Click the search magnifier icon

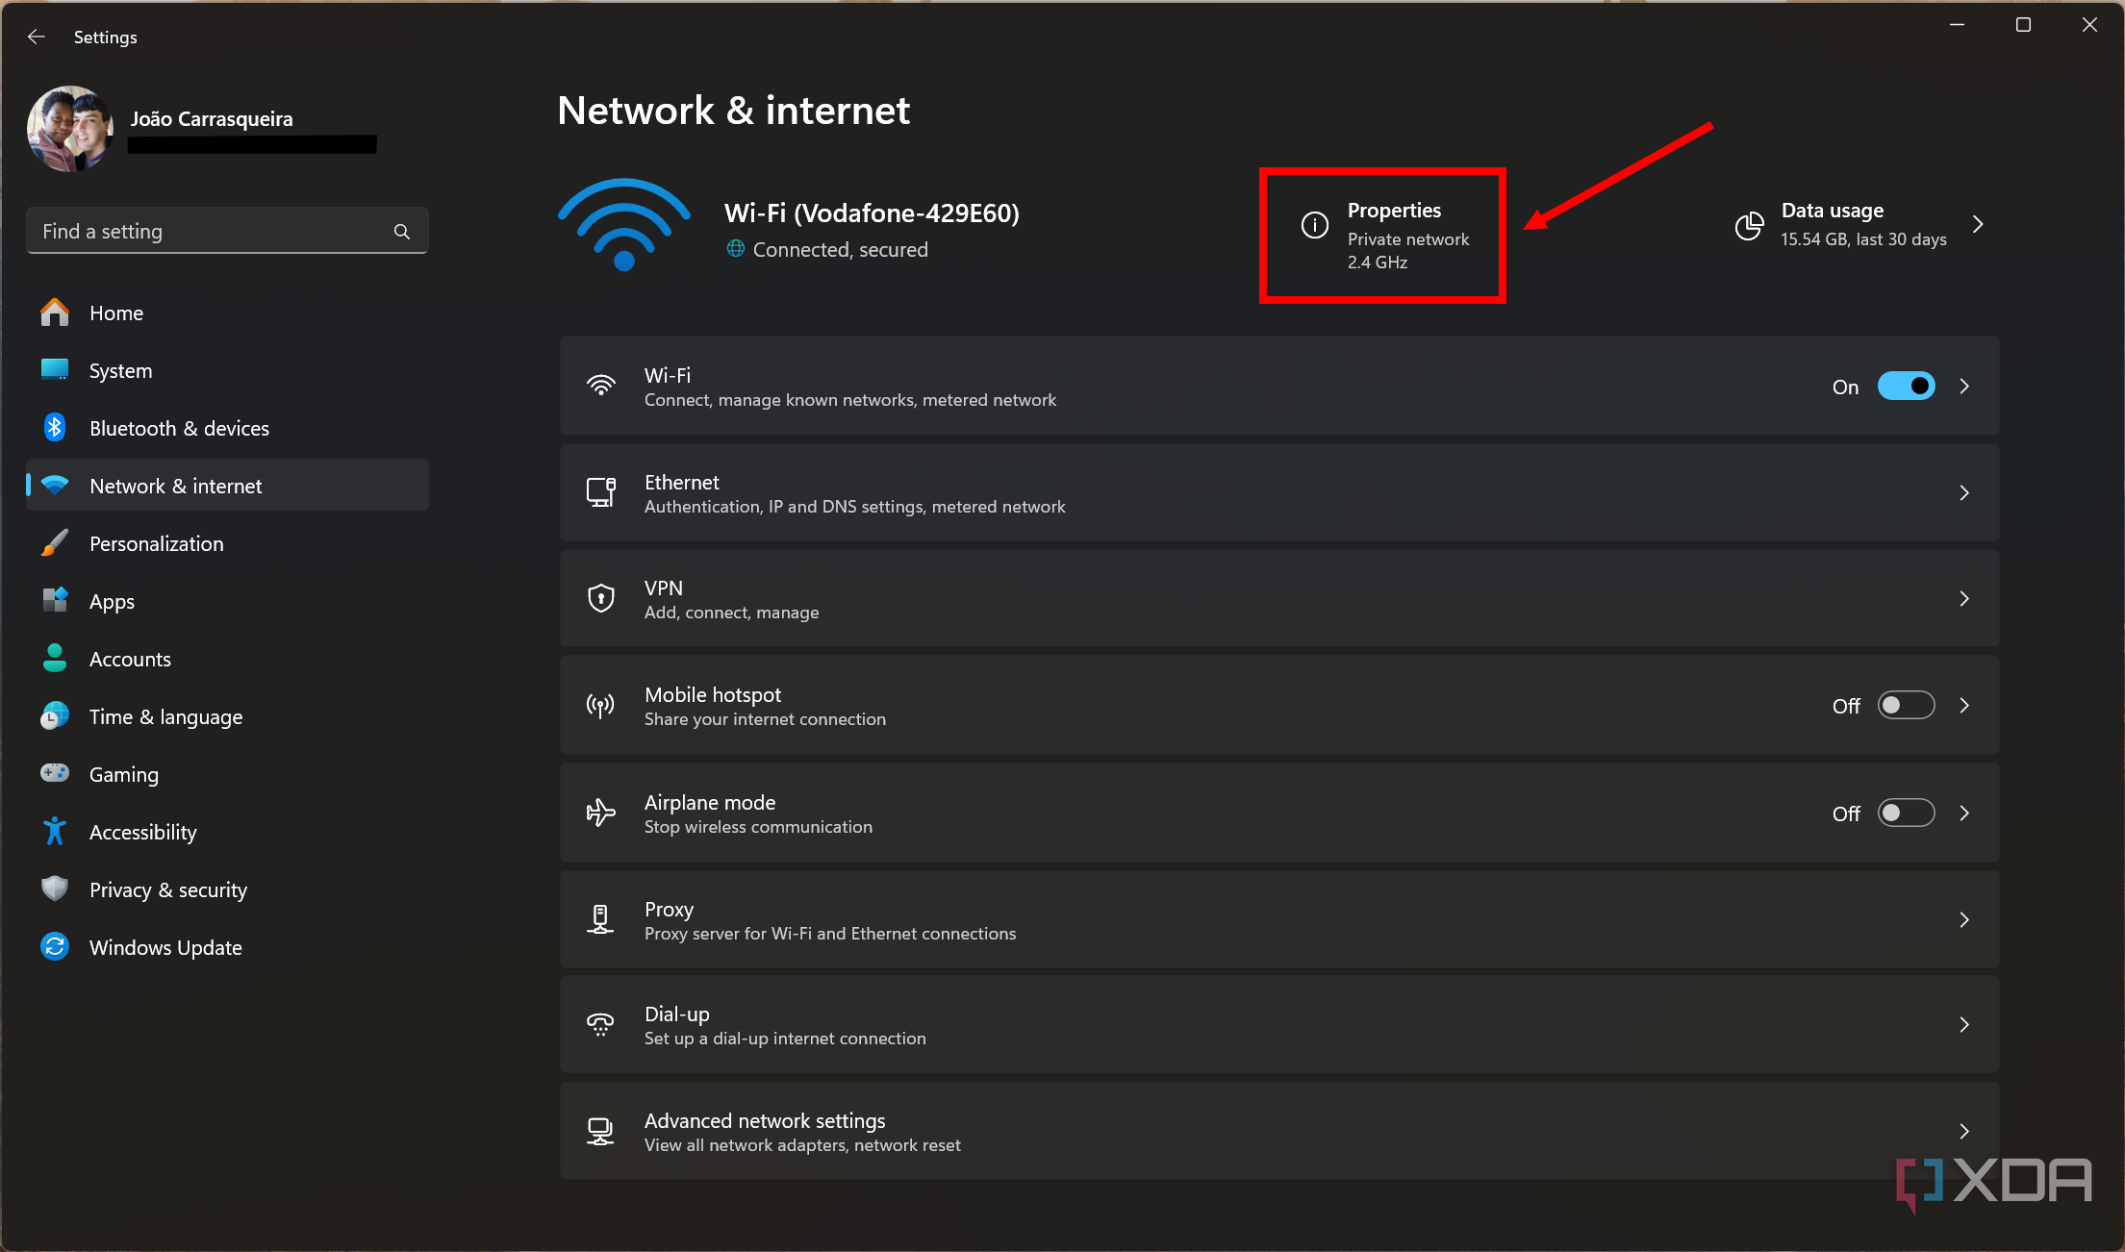pos(402,232)
